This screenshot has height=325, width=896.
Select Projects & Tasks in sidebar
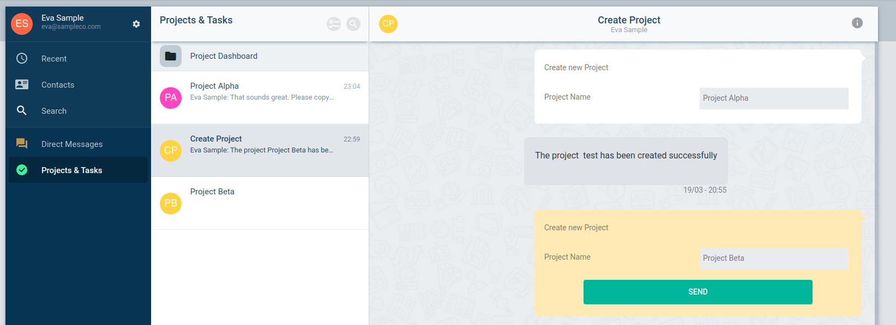pos(78,170)
